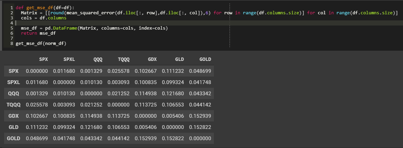Image resolution: width=403 pixels, height=148 pixels.
Task: Select 0.106553 in the TQQQ row
Action: pos(173,105)
